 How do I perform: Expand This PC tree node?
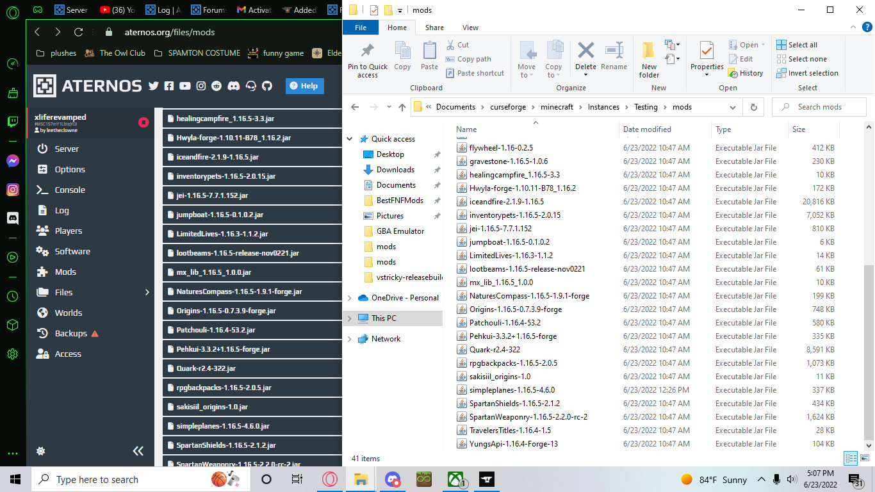[350, 318]
